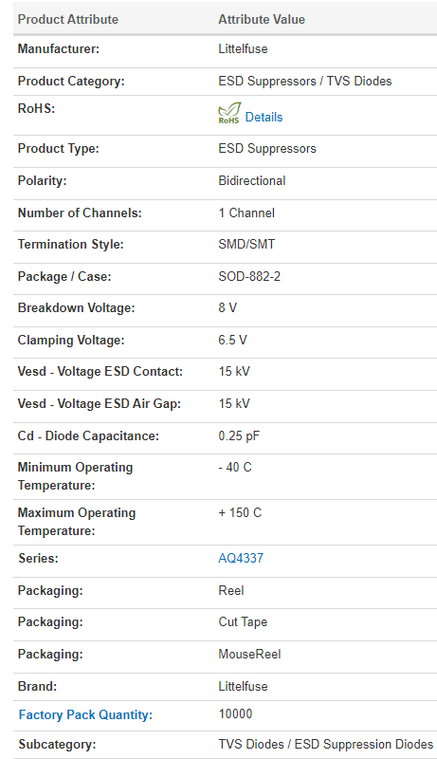Select the SMD/SMT termination style value
The width and height of the screenshot is (437, 759).
tap(246, 244)
